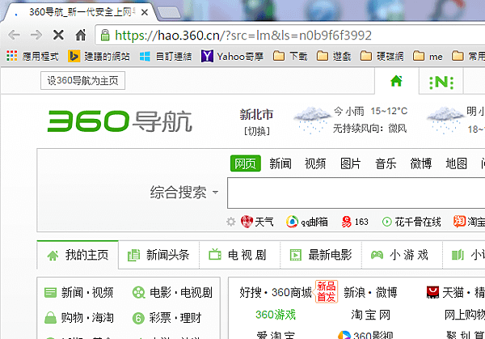Click the 360商城 link
485x339 pixels.
292,293
